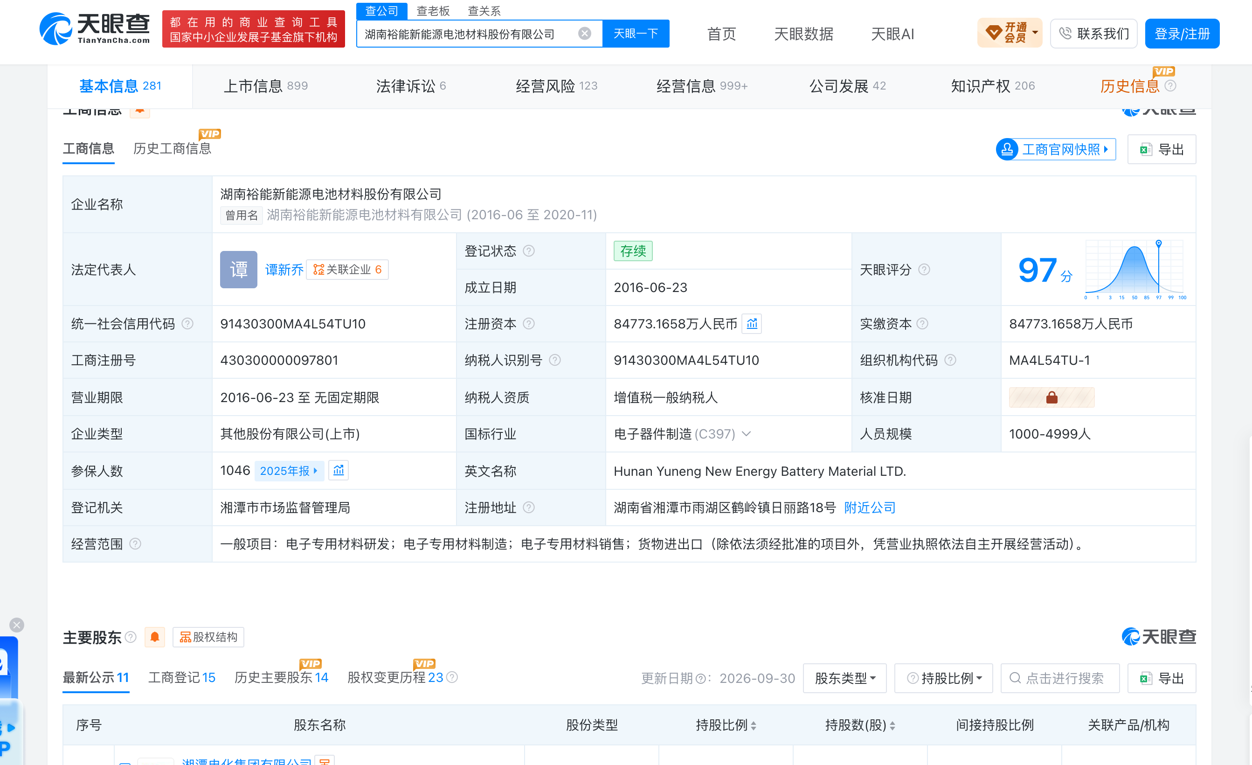Click the 组织机构代码 help icon
Screen dimensions: 1252x765
(950, 361)
